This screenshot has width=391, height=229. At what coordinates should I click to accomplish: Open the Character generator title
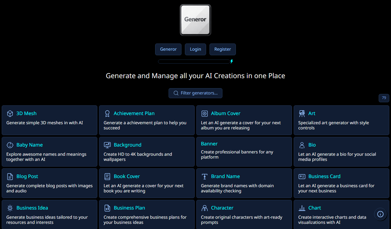(x=222, y=208)
